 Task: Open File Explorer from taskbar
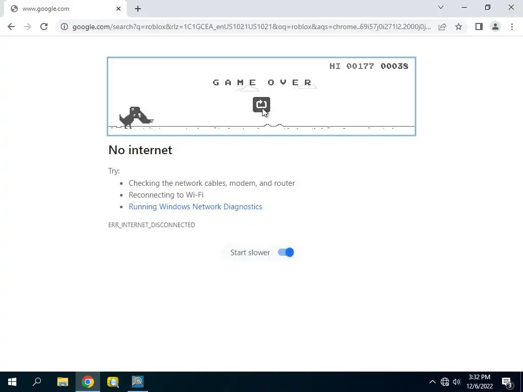(62, 382)
